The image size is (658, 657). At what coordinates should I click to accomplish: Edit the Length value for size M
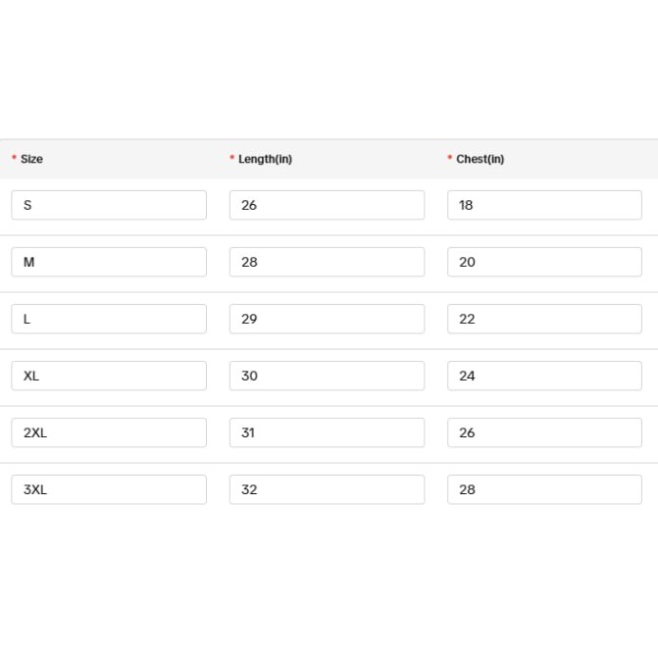tap(327, 262)
